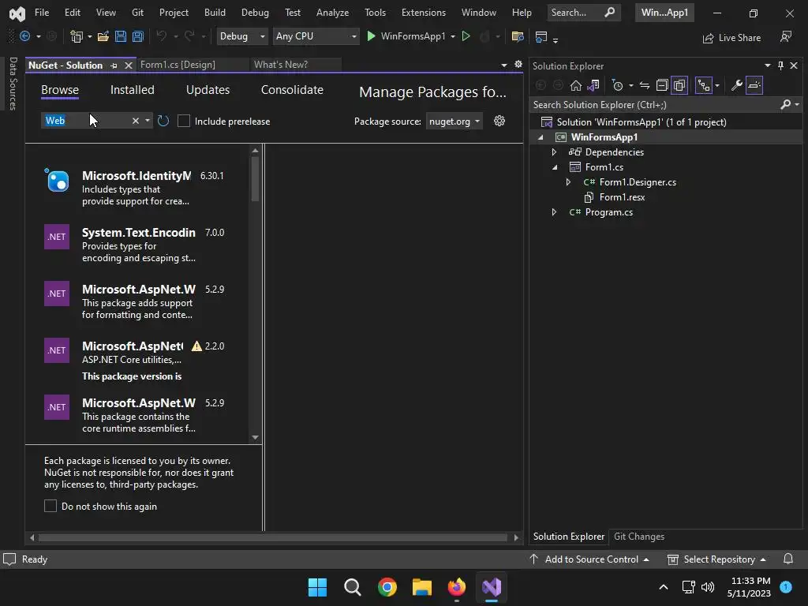Open the notifications bell in status bar

pos(788,559)
